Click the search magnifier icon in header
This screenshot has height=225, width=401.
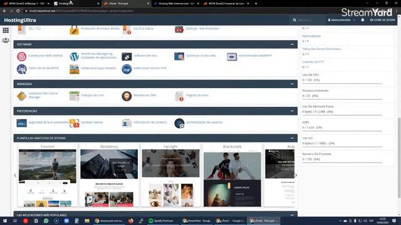294,20
